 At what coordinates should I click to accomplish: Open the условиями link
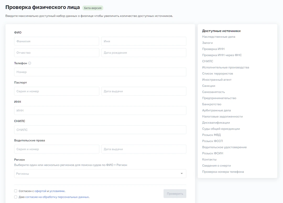pyautogui.click(x=57, y=191)
